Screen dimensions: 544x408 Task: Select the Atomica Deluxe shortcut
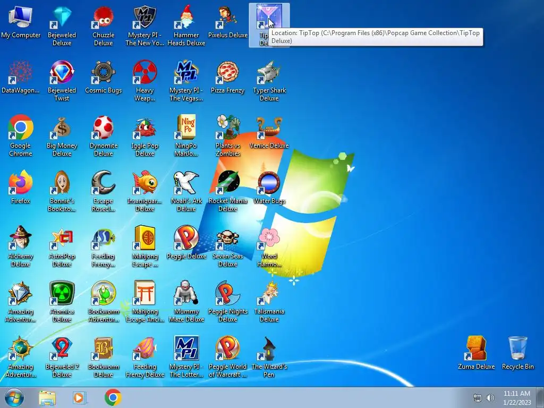point(62,302)
